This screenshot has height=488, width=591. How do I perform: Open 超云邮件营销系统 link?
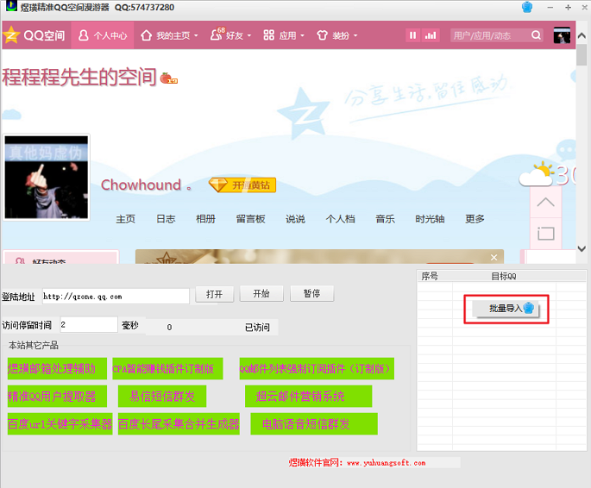click(x=308, y=396)
